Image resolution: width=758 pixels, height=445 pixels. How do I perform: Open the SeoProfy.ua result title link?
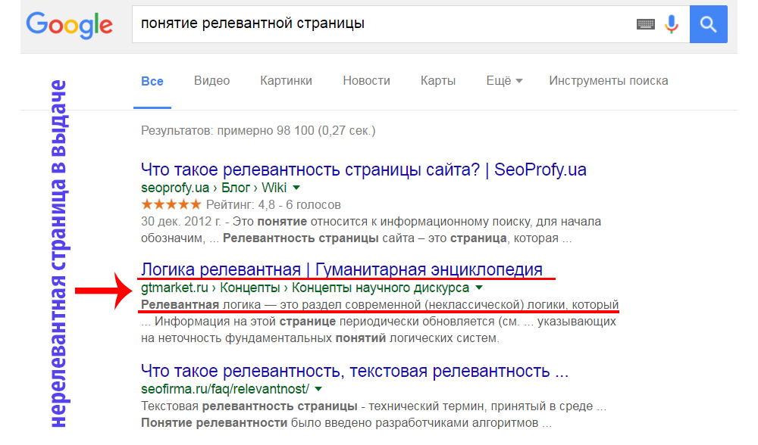coord(364,170)
